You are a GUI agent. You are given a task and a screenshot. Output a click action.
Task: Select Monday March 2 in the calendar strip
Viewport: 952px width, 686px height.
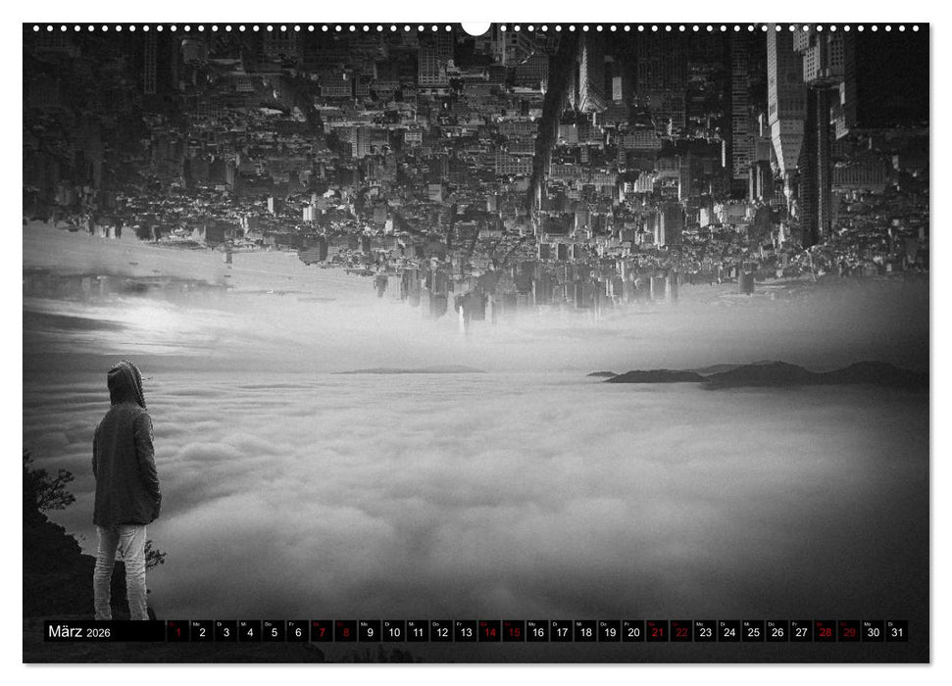coord(202,632)
